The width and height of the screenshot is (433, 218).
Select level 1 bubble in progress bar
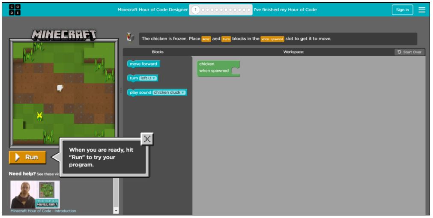195,10
